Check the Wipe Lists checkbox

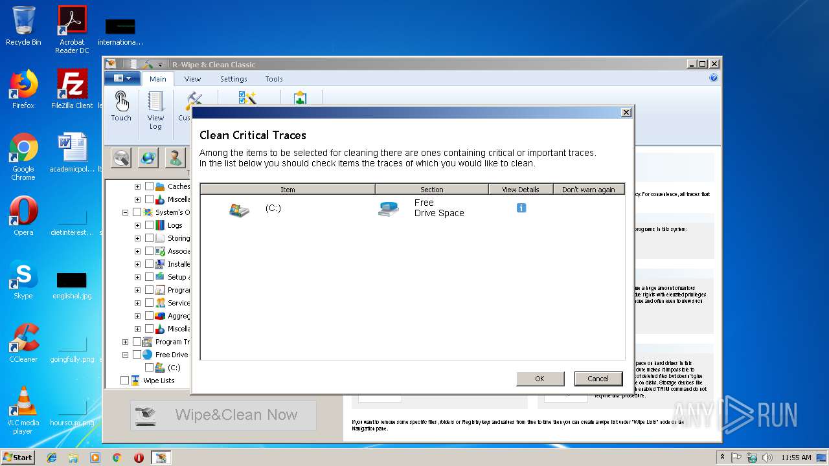coord(124,381)
